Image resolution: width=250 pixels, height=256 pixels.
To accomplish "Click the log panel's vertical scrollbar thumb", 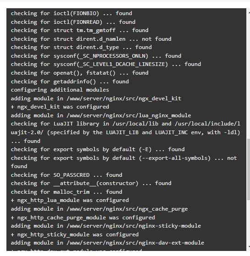I will tap(249, 169).
